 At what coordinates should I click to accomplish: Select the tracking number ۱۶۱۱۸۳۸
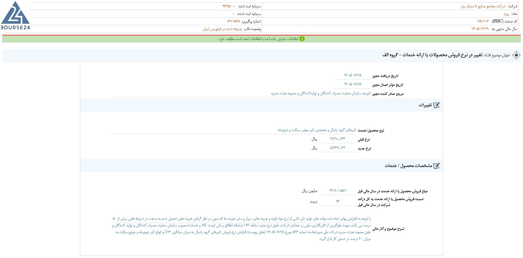(x=233, y=21)
